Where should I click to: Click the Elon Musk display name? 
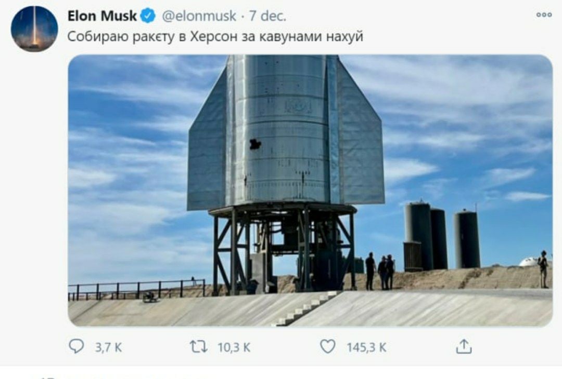pyautogui.click(x=102, y=16)
